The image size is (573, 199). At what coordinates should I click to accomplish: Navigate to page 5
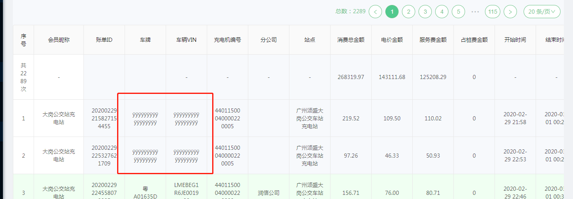pos(458,12)
